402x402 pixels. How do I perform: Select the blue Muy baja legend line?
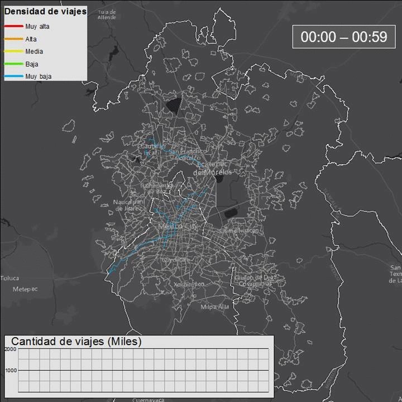click(13, 76)
